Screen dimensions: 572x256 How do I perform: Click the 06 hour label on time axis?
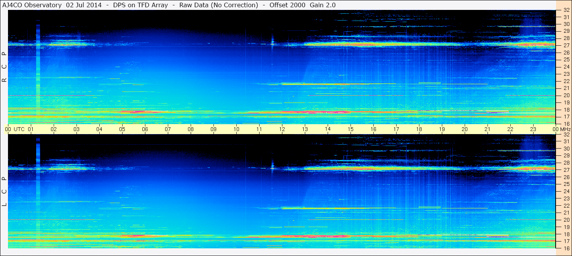click(x=145, y=129)
